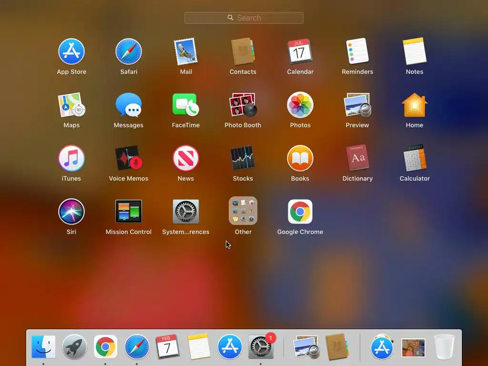Open App Store from the Launchpad grid

point(71,51)
